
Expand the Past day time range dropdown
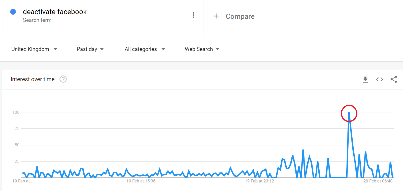[x=90, y=49]
